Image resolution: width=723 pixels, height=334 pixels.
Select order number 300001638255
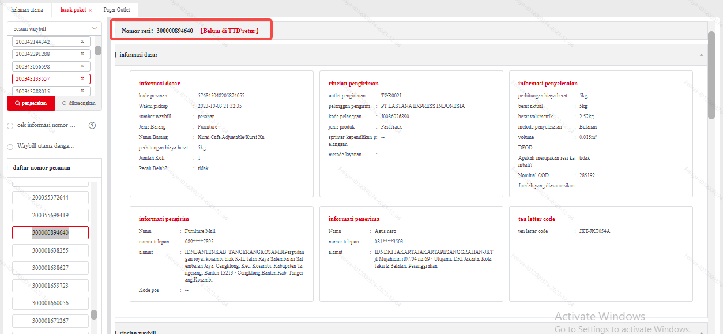pos(50,250)
